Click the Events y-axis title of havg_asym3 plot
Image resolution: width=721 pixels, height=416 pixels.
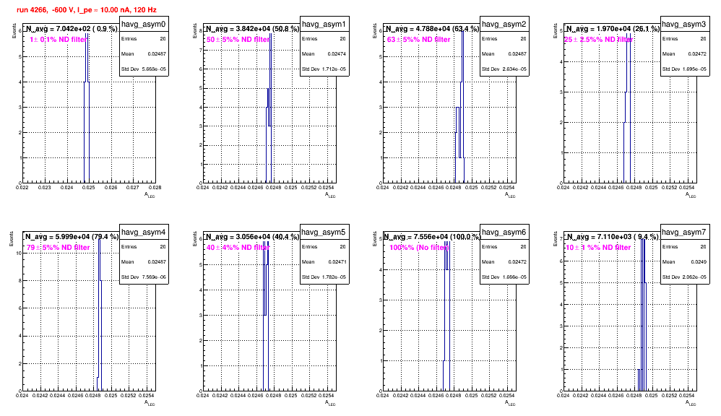555,31
